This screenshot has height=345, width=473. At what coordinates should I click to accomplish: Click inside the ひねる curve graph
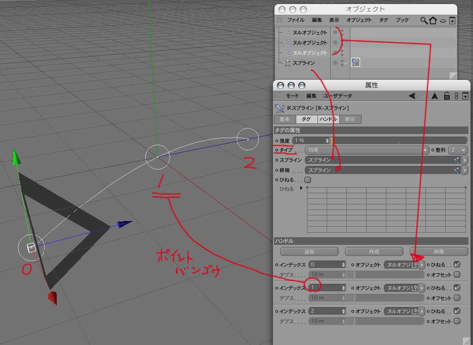click(x=386, y=210)
